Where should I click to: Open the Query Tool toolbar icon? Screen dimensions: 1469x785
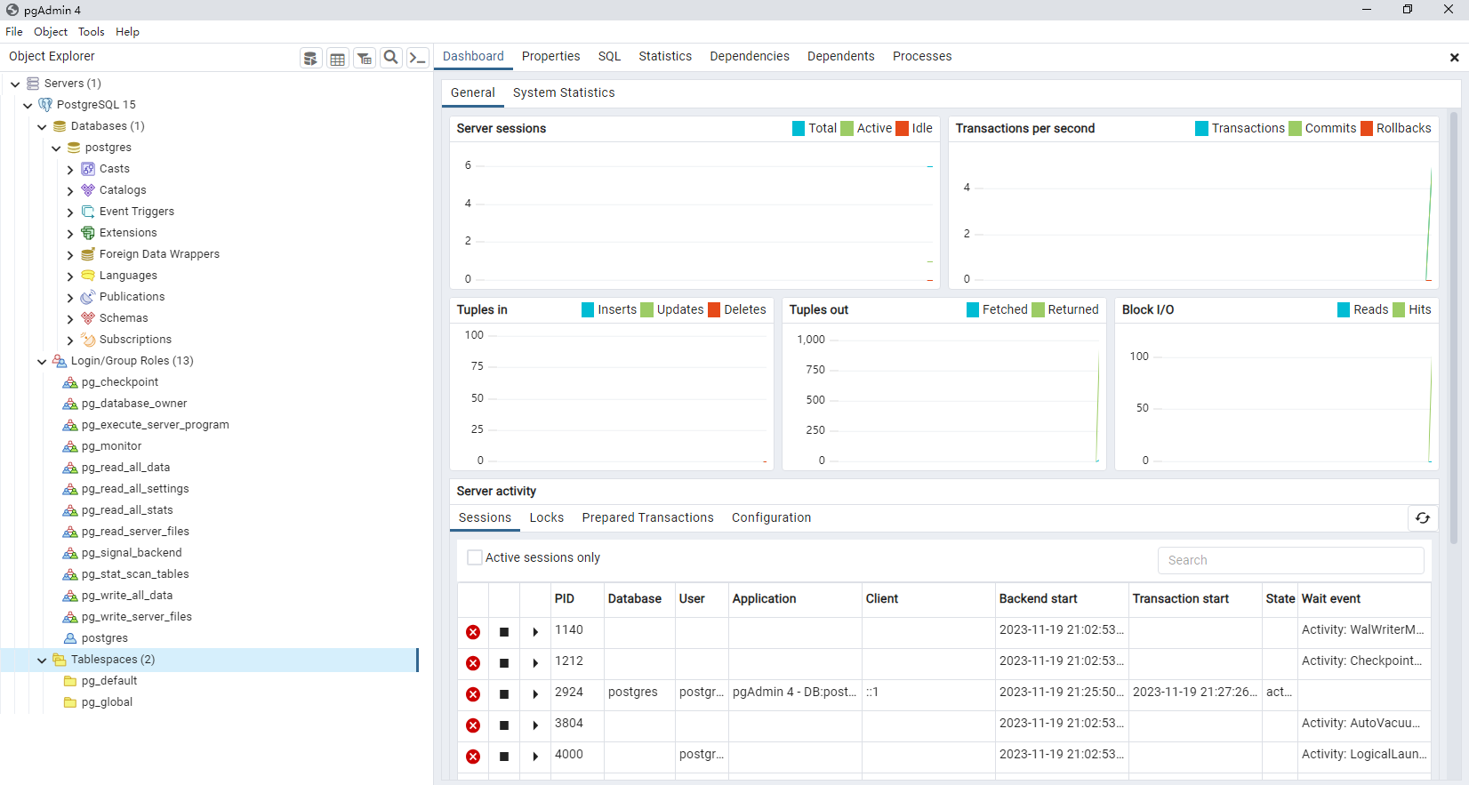pyautogui.click(x=310, y=59)
